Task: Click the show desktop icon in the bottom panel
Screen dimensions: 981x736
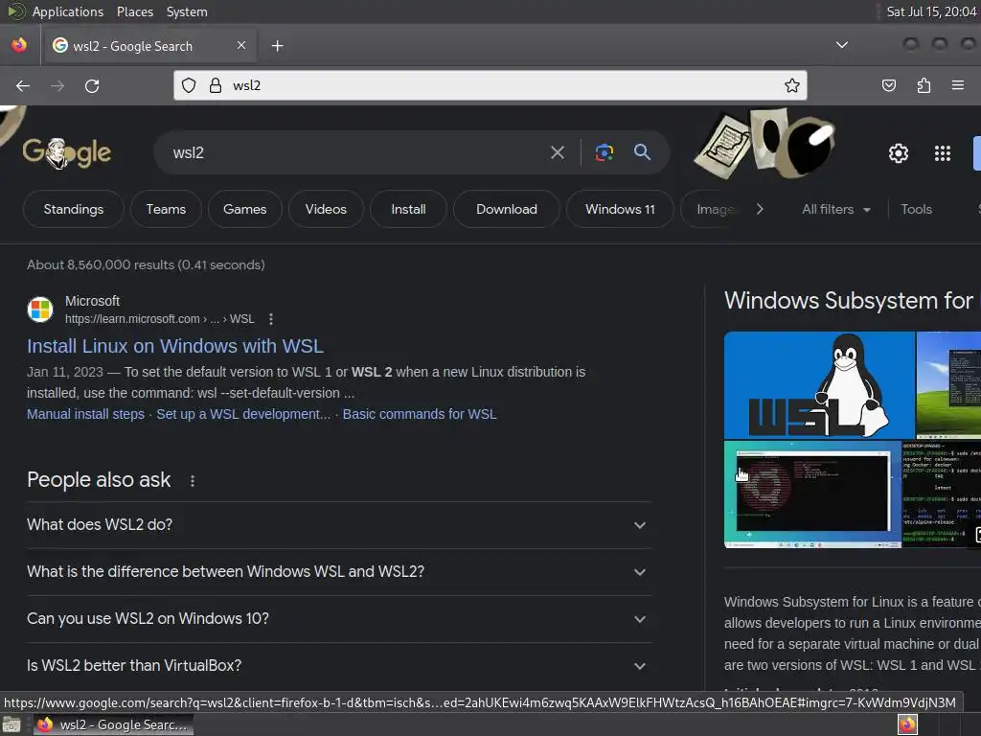Action: click(11, 724)
